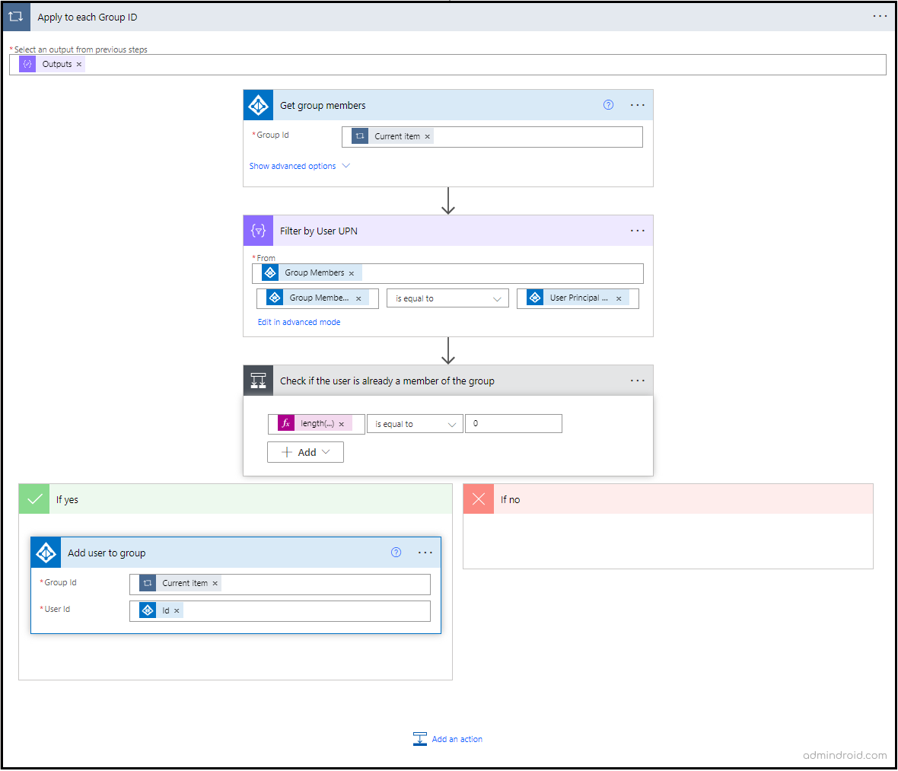Open the menu for Apply to each Group ID
The width and height of the screenshot is (898, 771).
(x=880, y=16)
